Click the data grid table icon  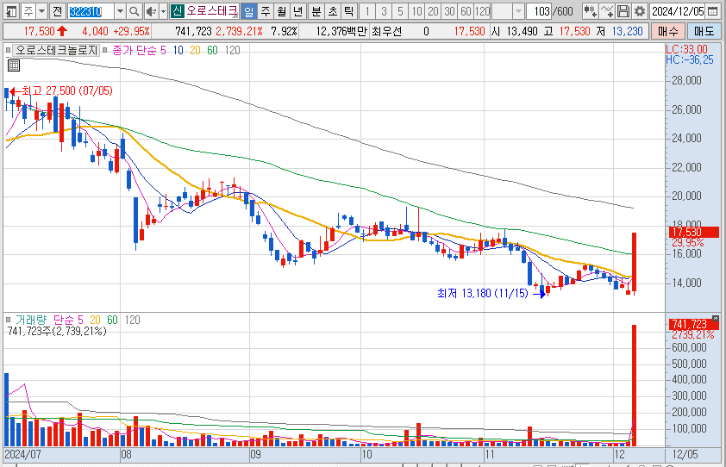coord(14,65)
